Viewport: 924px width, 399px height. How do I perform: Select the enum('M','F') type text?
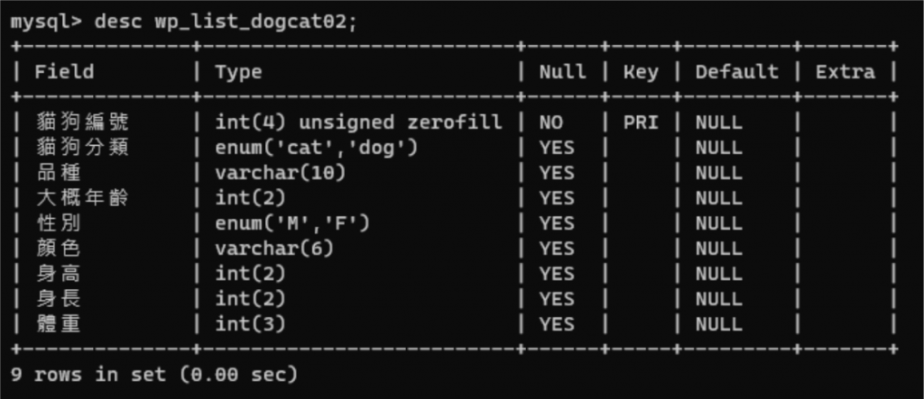pos(292,222)
